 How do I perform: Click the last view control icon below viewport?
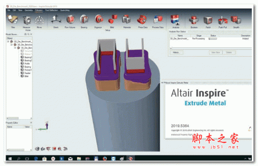click(x=65, y=149)
